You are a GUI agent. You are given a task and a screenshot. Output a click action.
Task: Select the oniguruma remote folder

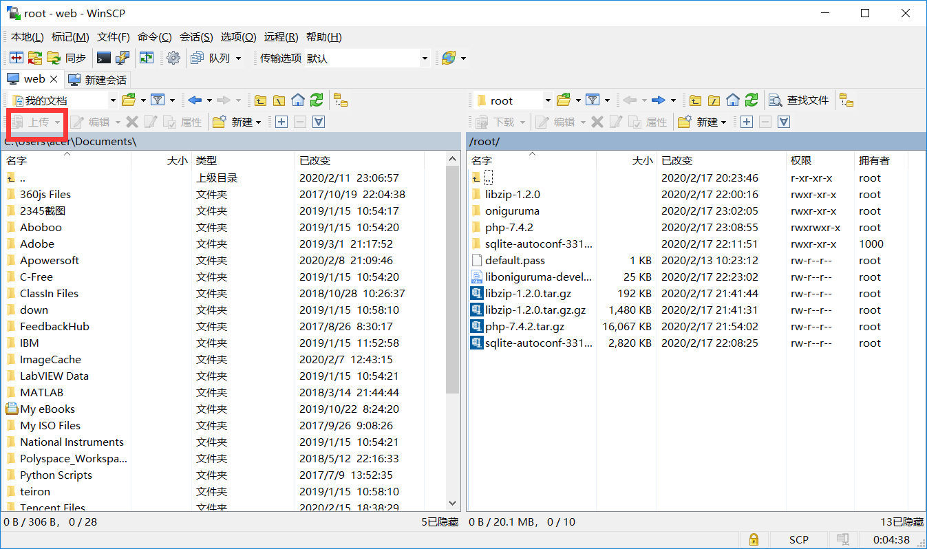[x=512, y=211]
